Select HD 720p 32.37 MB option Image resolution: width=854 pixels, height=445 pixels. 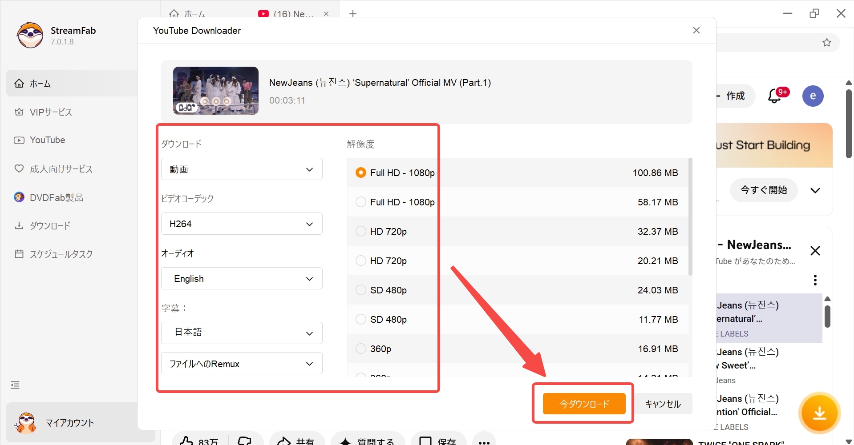[x=517, y=231]
